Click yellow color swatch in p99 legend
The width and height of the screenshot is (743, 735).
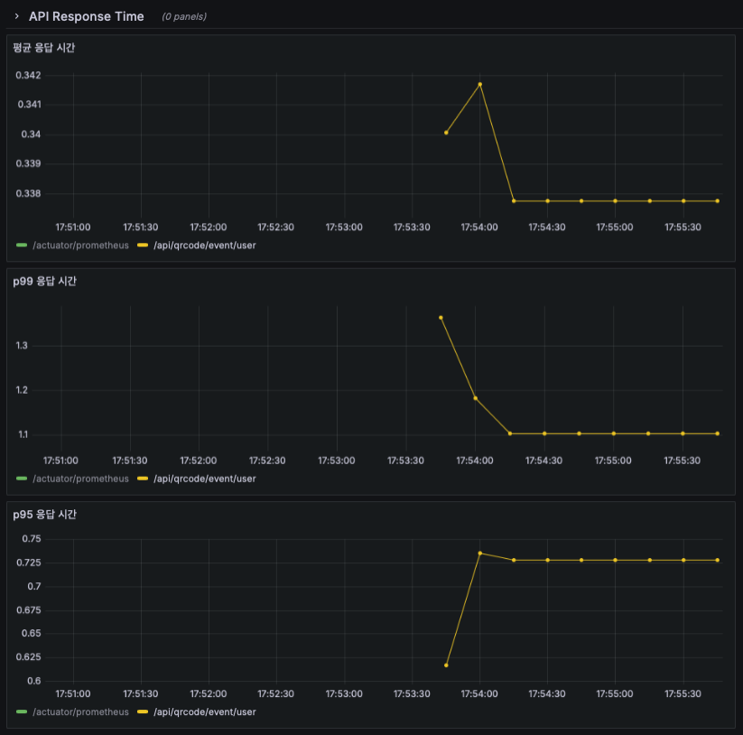pos(143,479)
